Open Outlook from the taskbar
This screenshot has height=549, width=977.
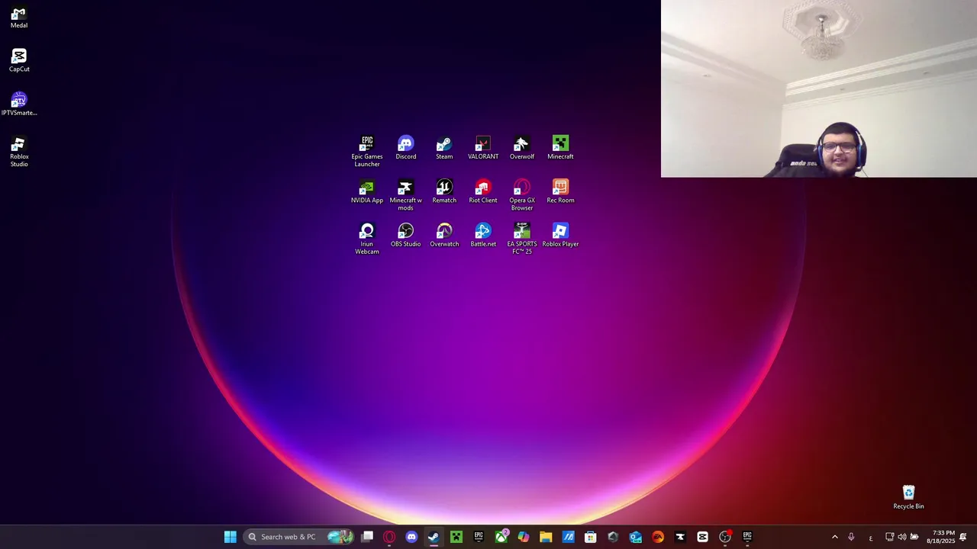point(635,537)
